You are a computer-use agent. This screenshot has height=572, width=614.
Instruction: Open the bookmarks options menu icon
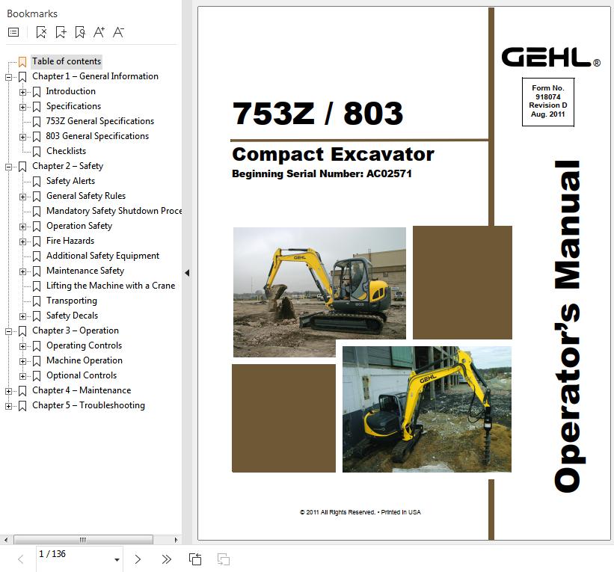[13, 32]
